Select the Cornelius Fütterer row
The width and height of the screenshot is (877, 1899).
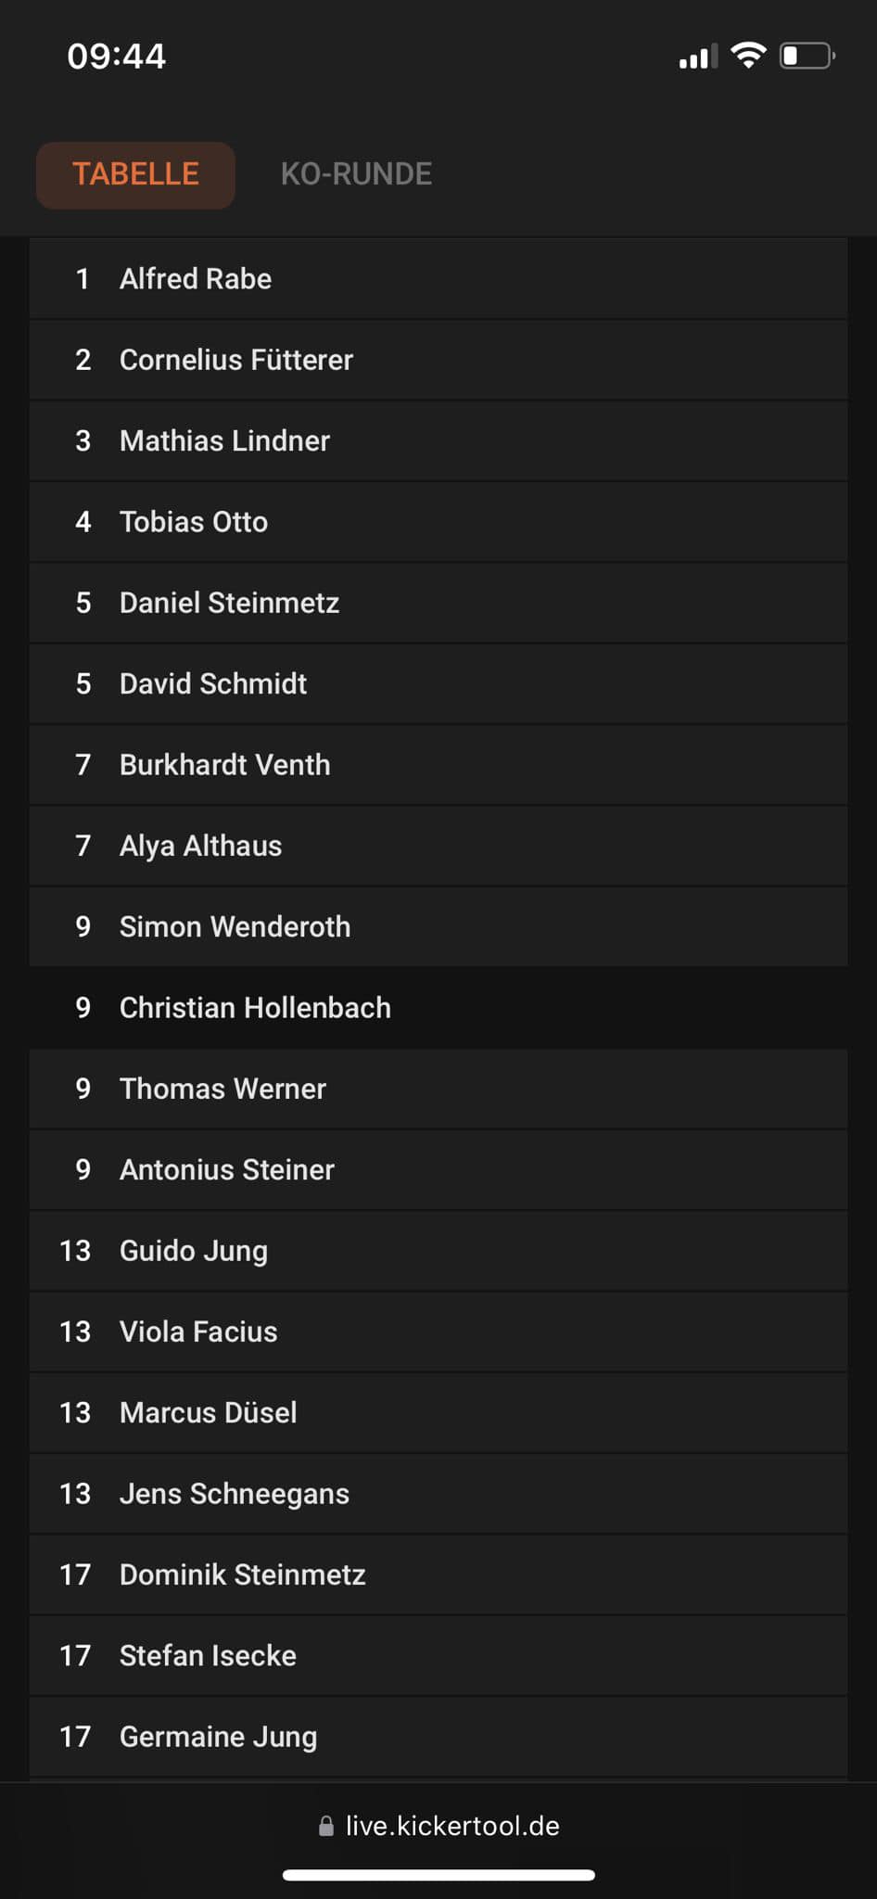tap(438, 360)
